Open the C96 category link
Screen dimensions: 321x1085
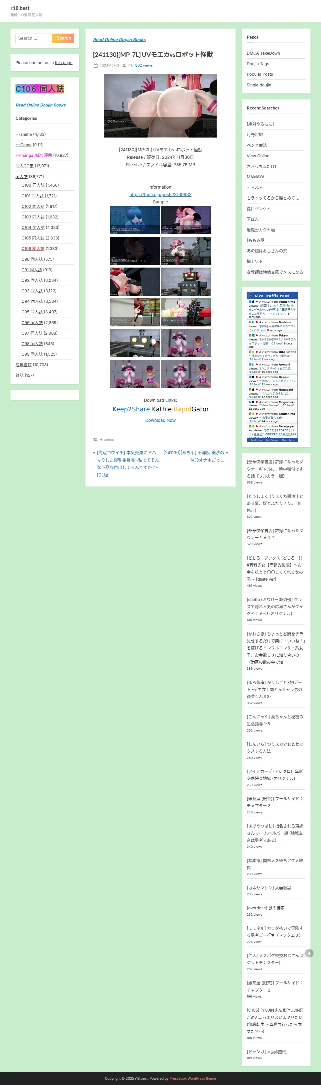(x=32, y=323)
